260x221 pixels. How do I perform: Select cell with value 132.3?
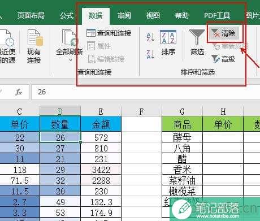point(101,202)
